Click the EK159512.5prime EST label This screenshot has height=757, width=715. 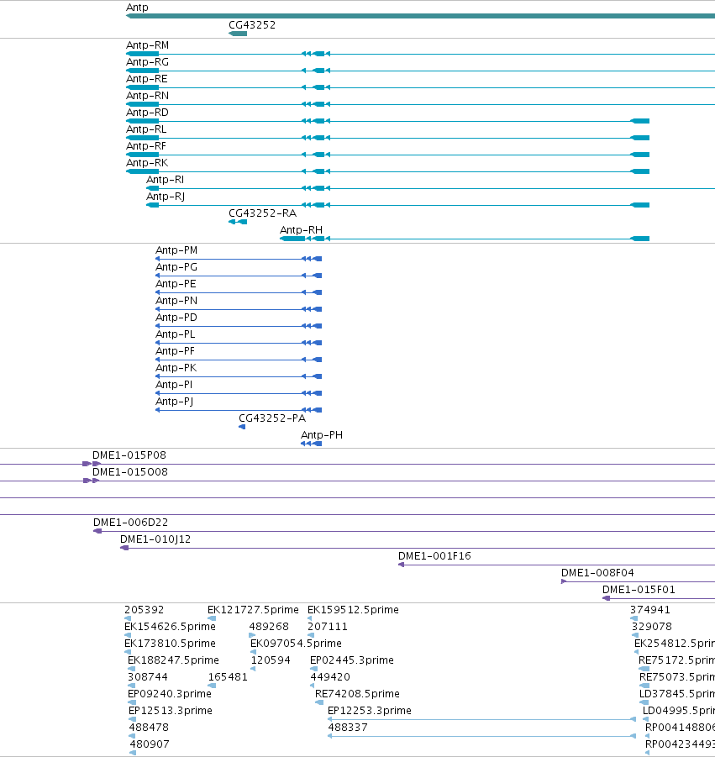click(x=354, y=610)
